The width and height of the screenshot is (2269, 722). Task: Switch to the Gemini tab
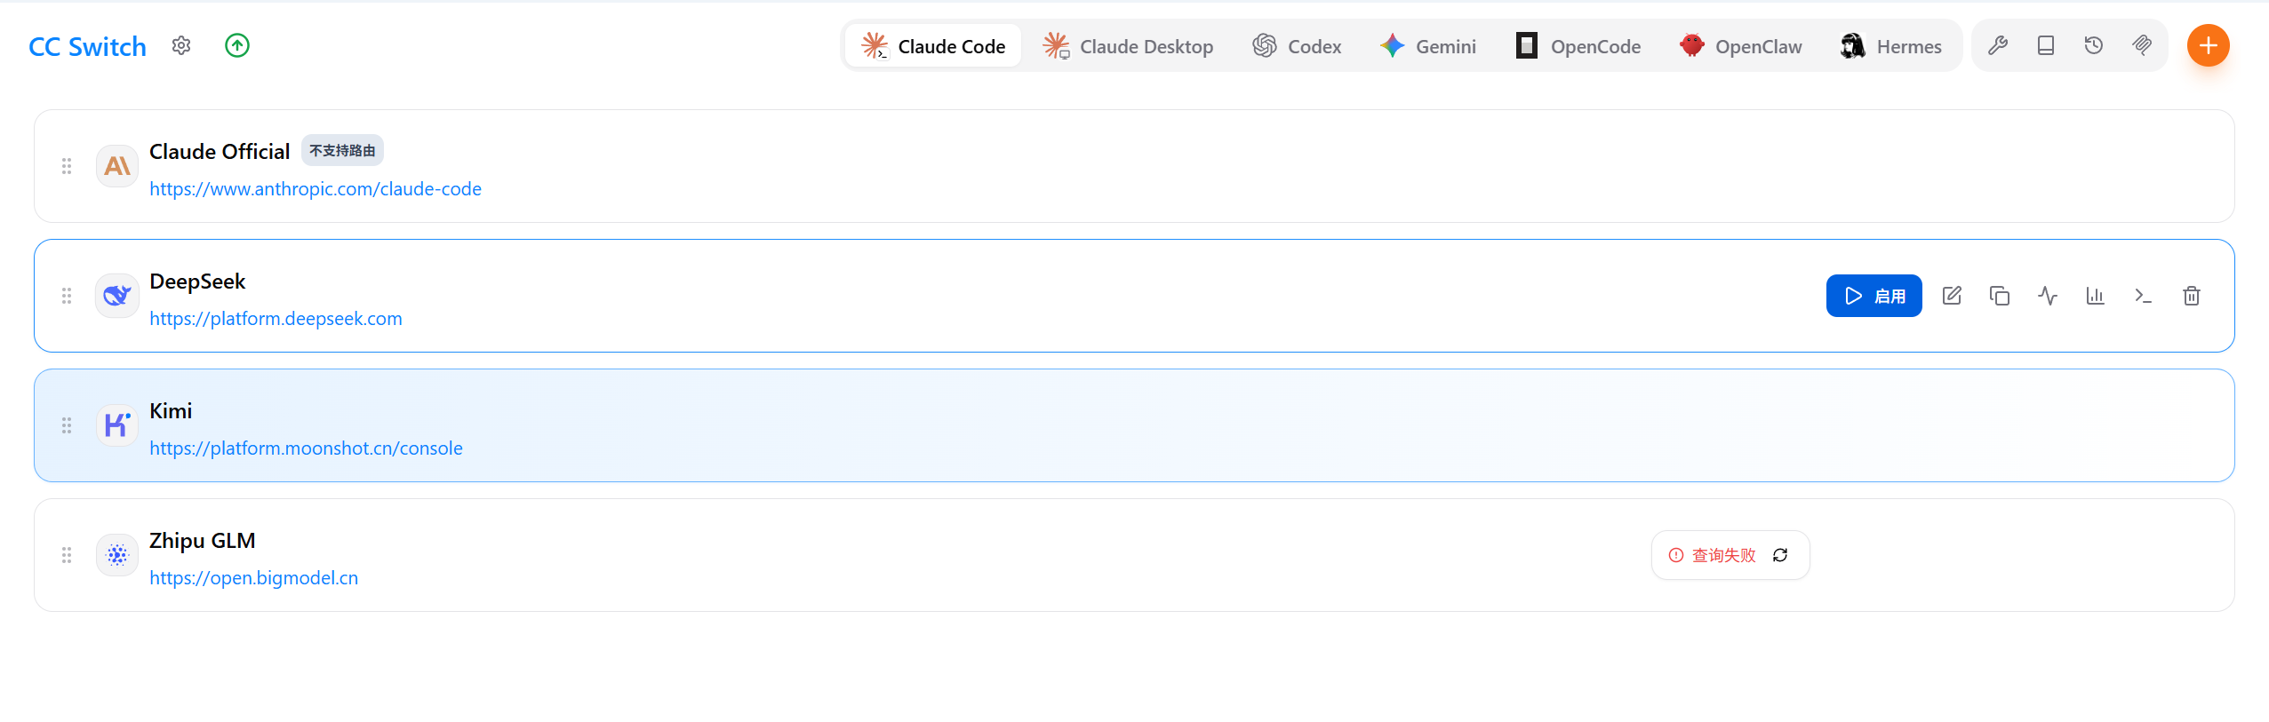[1427, 45]
